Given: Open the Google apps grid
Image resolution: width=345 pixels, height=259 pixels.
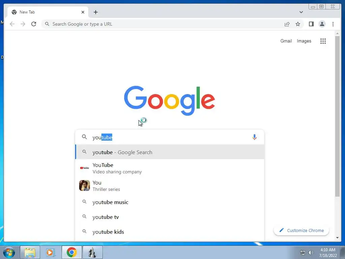Looking at the screenshot, I should pyautogui.click(x=323, y=41).
